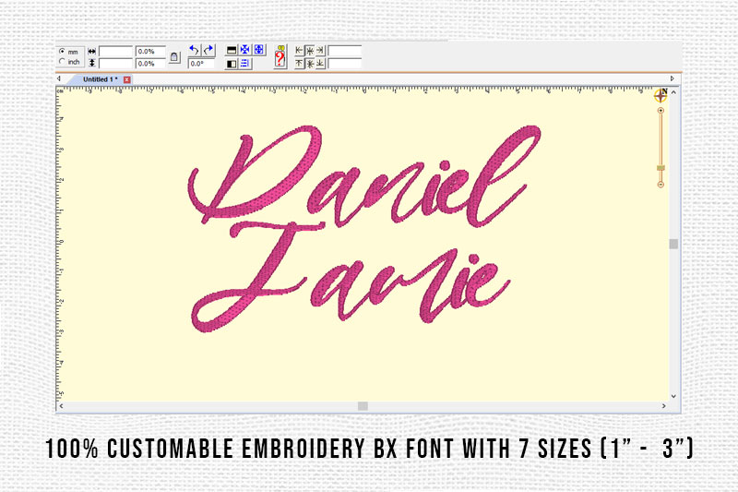Close the Untitled 1 tab

pyautogui.click(x=126, y=80)
